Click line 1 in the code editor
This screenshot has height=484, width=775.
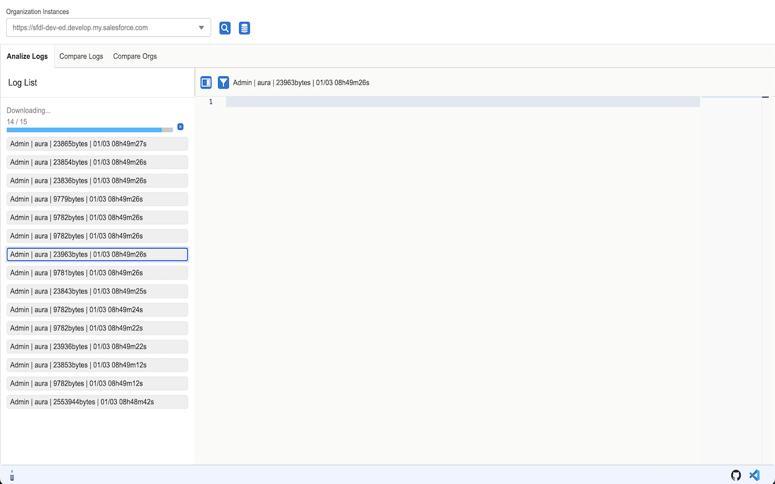pyautogui.click(x=463, y=102)
